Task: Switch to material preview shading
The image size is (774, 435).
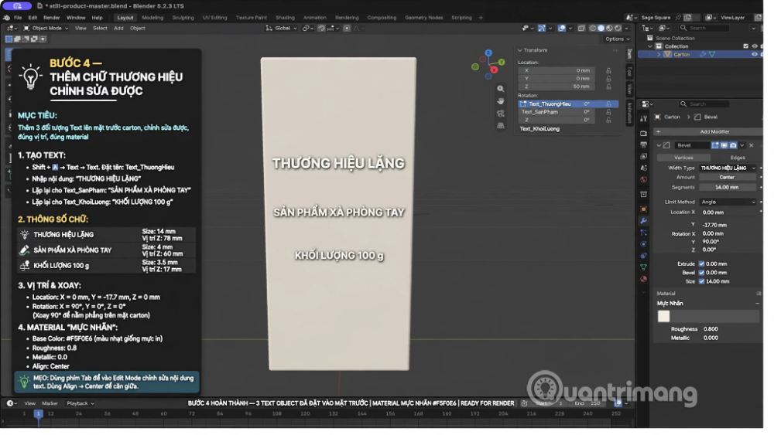Action: [x=610, y=28]
